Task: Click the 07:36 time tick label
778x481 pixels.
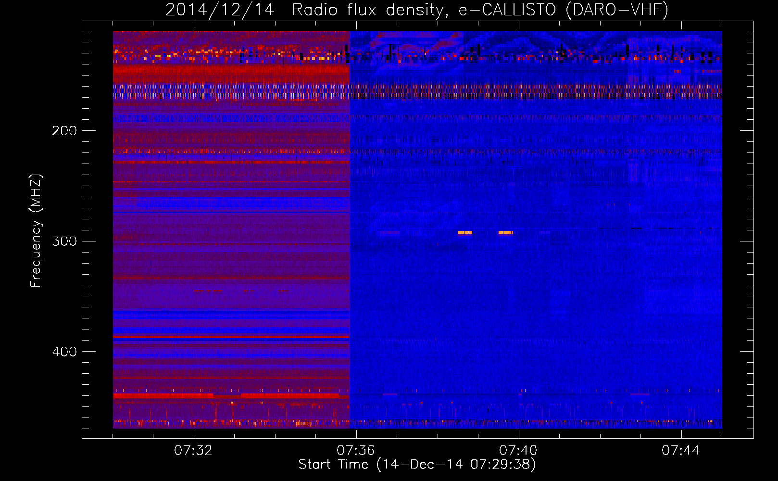Action: tap(356, 450)
